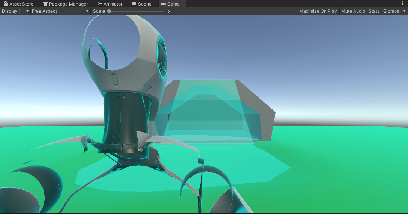The width and height of the screenshot is (408, 214).
Task: Open the three-dot panel options menu
Action: [403, 4]
